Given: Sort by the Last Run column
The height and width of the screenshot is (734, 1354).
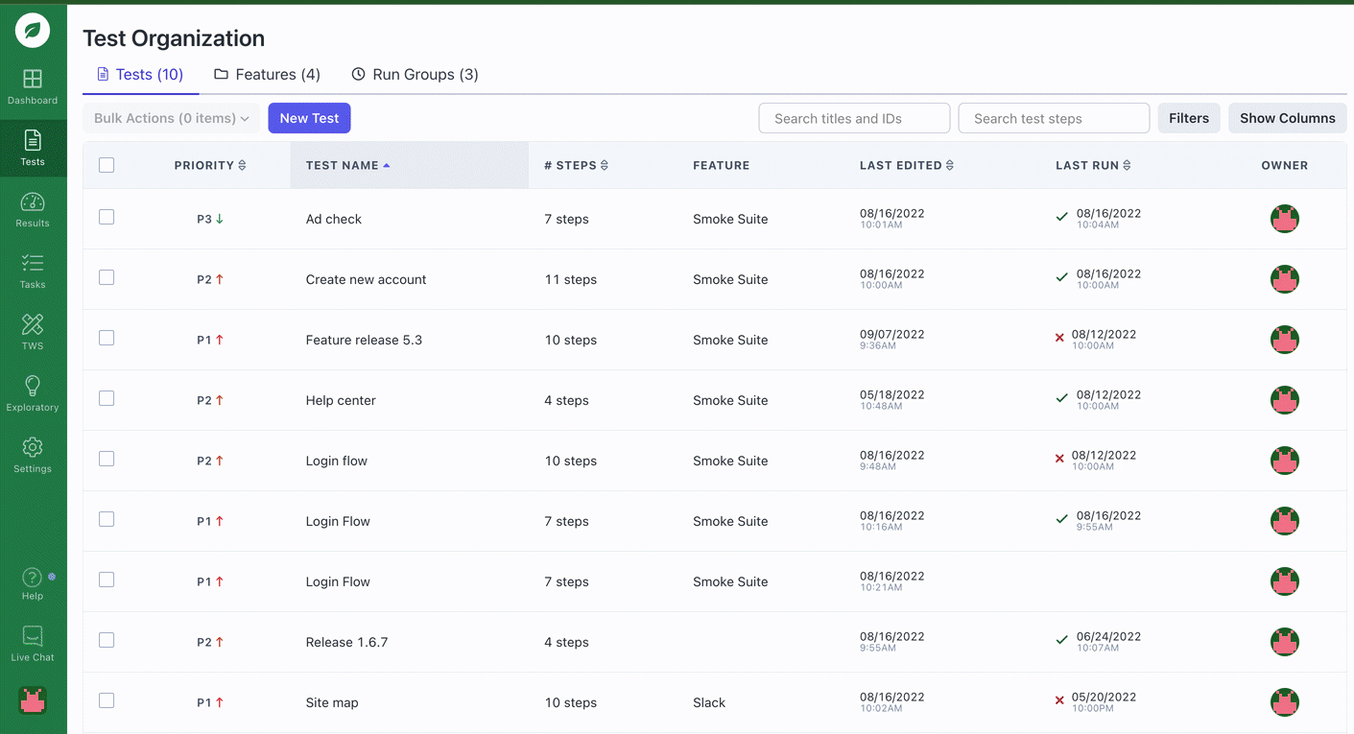Looking at the screenshot, I should [x=1093, y=165].
